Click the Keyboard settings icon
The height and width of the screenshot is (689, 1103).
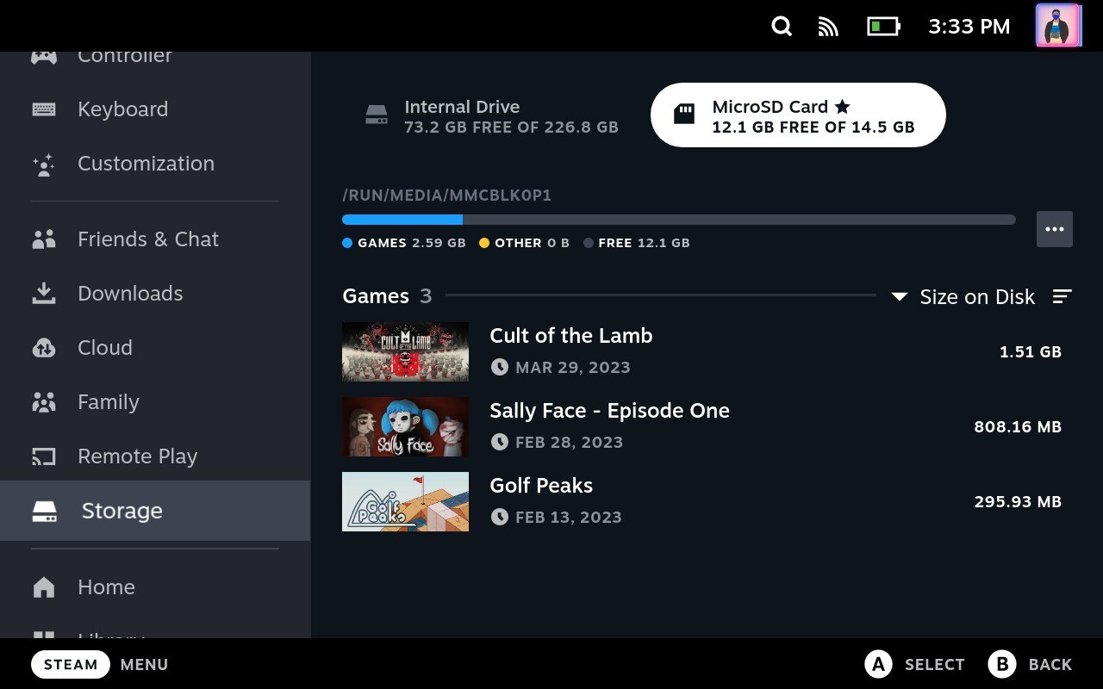coord(44,109)
